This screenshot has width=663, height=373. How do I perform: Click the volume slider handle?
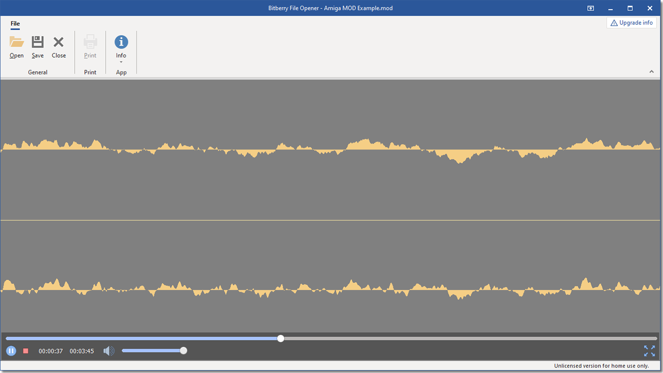(183, 351)
